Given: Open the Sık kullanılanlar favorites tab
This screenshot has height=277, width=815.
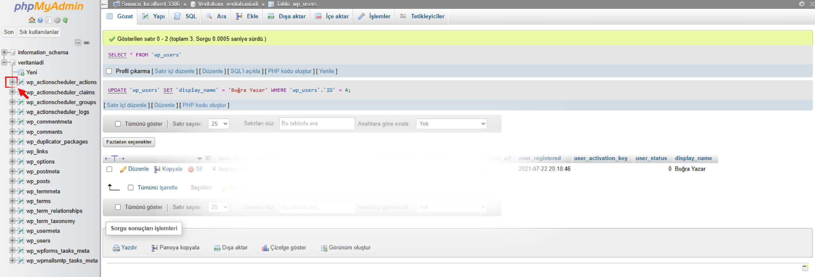Looking at the screenshot, I should tap(39, 32).
